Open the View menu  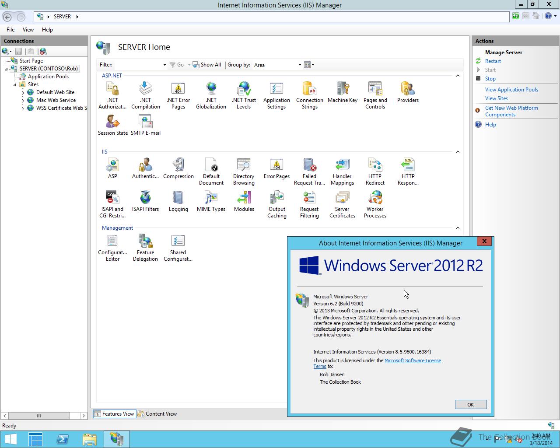pyautogui.click(x=28, y=30)
